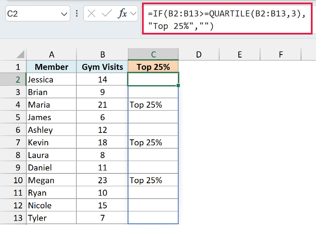Screen dimensions: 316x225
Task: Click Daniel's gym visits value 11
Action: (x=102, y=167)
